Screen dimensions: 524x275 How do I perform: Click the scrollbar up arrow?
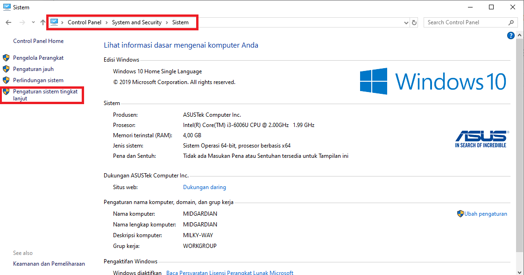tap(519, 35)
